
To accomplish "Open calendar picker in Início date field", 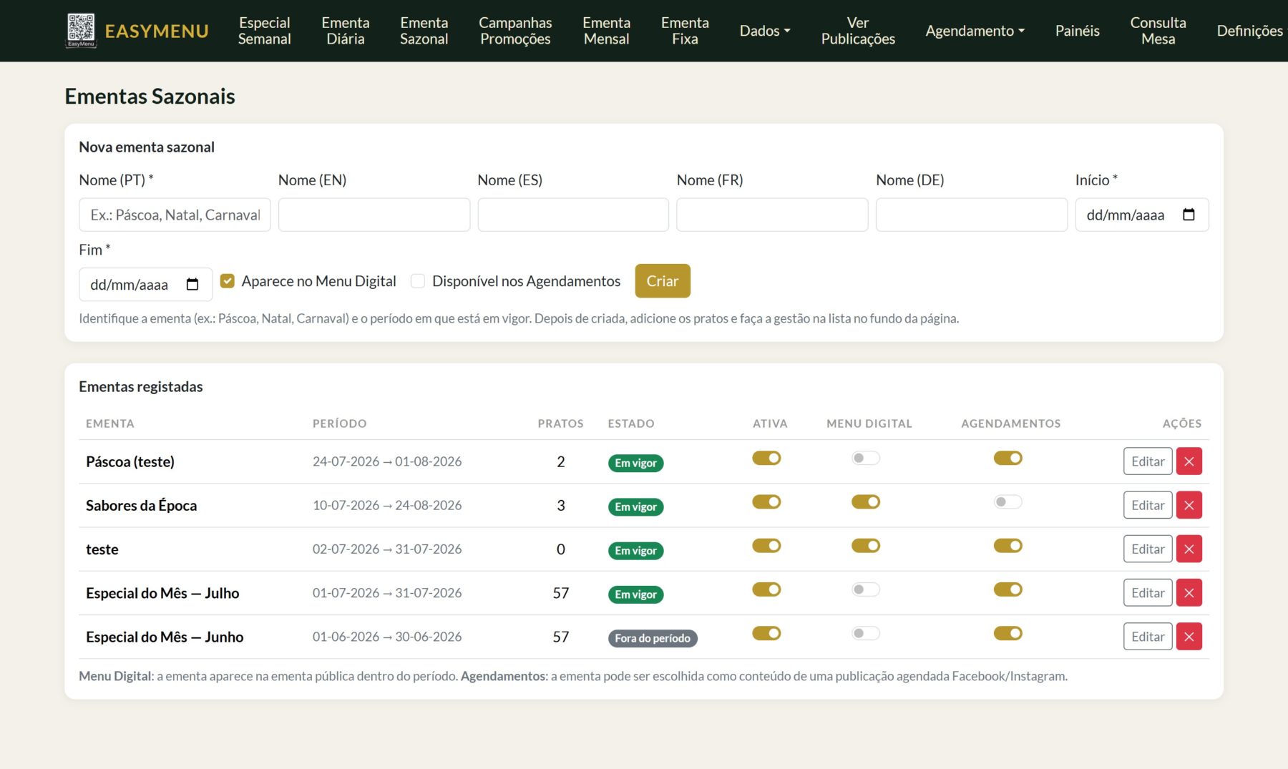I will pos(1189,215).
